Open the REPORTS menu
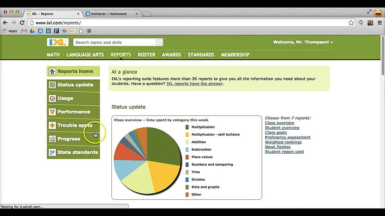The image size is (385, 216). (120, 55)
